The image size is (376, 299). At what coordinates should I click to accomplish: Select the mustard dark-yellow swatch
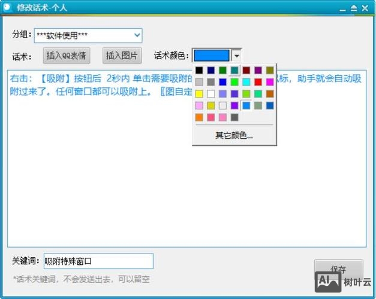point(210,105)
